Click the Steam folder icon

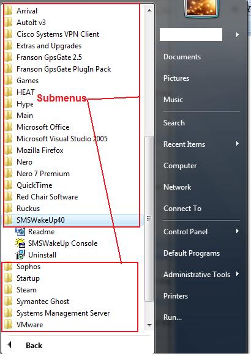click(9, 290)
